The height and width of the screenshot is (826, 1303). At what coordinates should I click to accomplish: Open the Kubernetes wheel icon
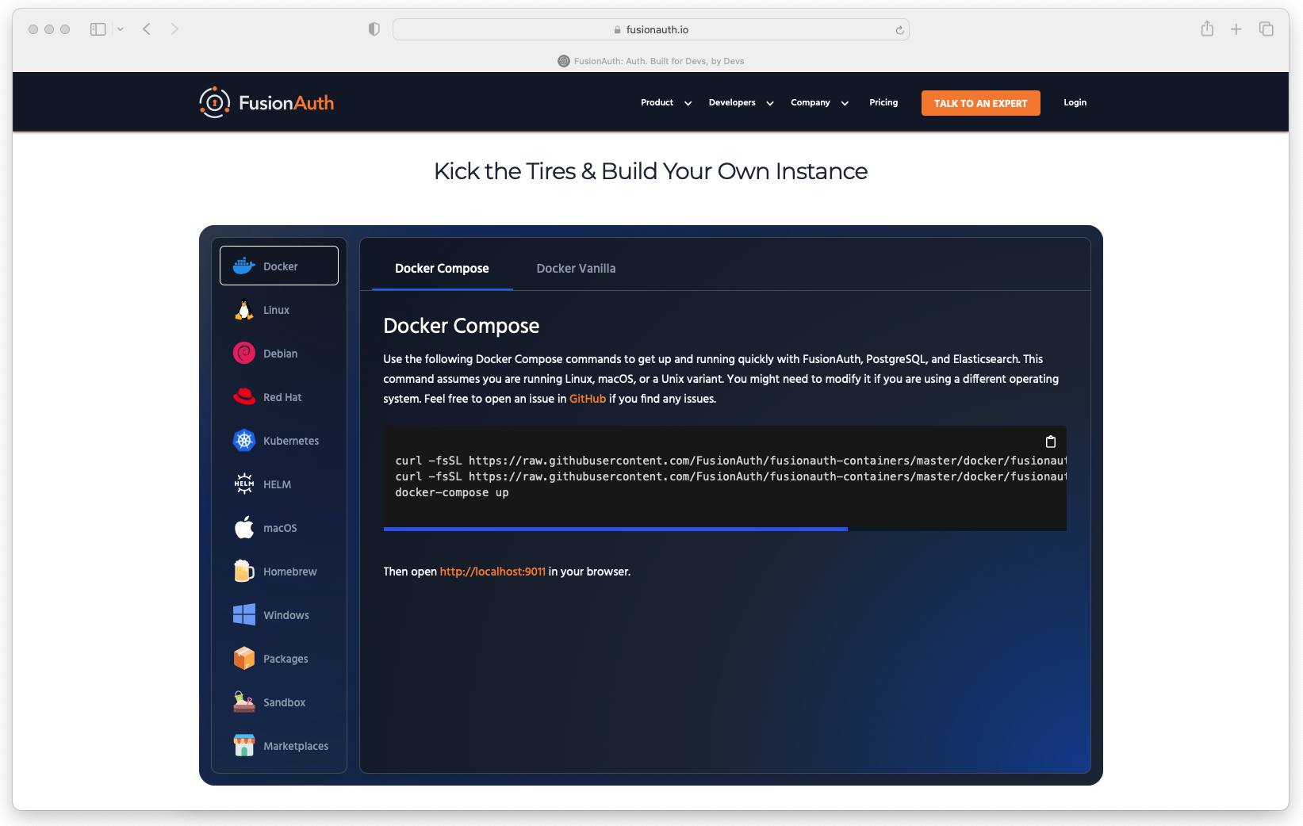tap(243, 440)
